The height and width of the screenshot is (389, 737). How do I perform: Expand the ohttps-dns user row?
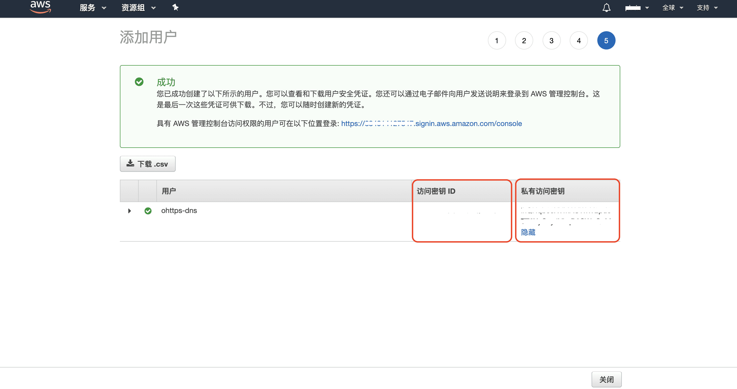pyautogui.click(x=129, y=211)
